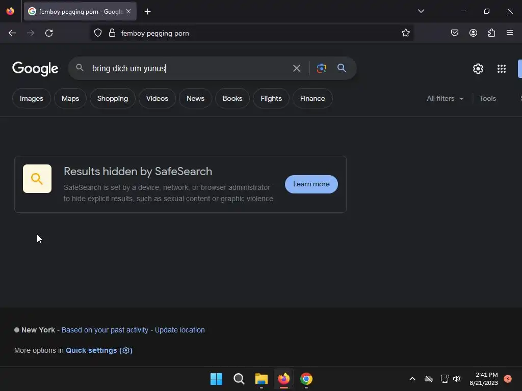Open the taskbar clock and date

tap(484, 379)
